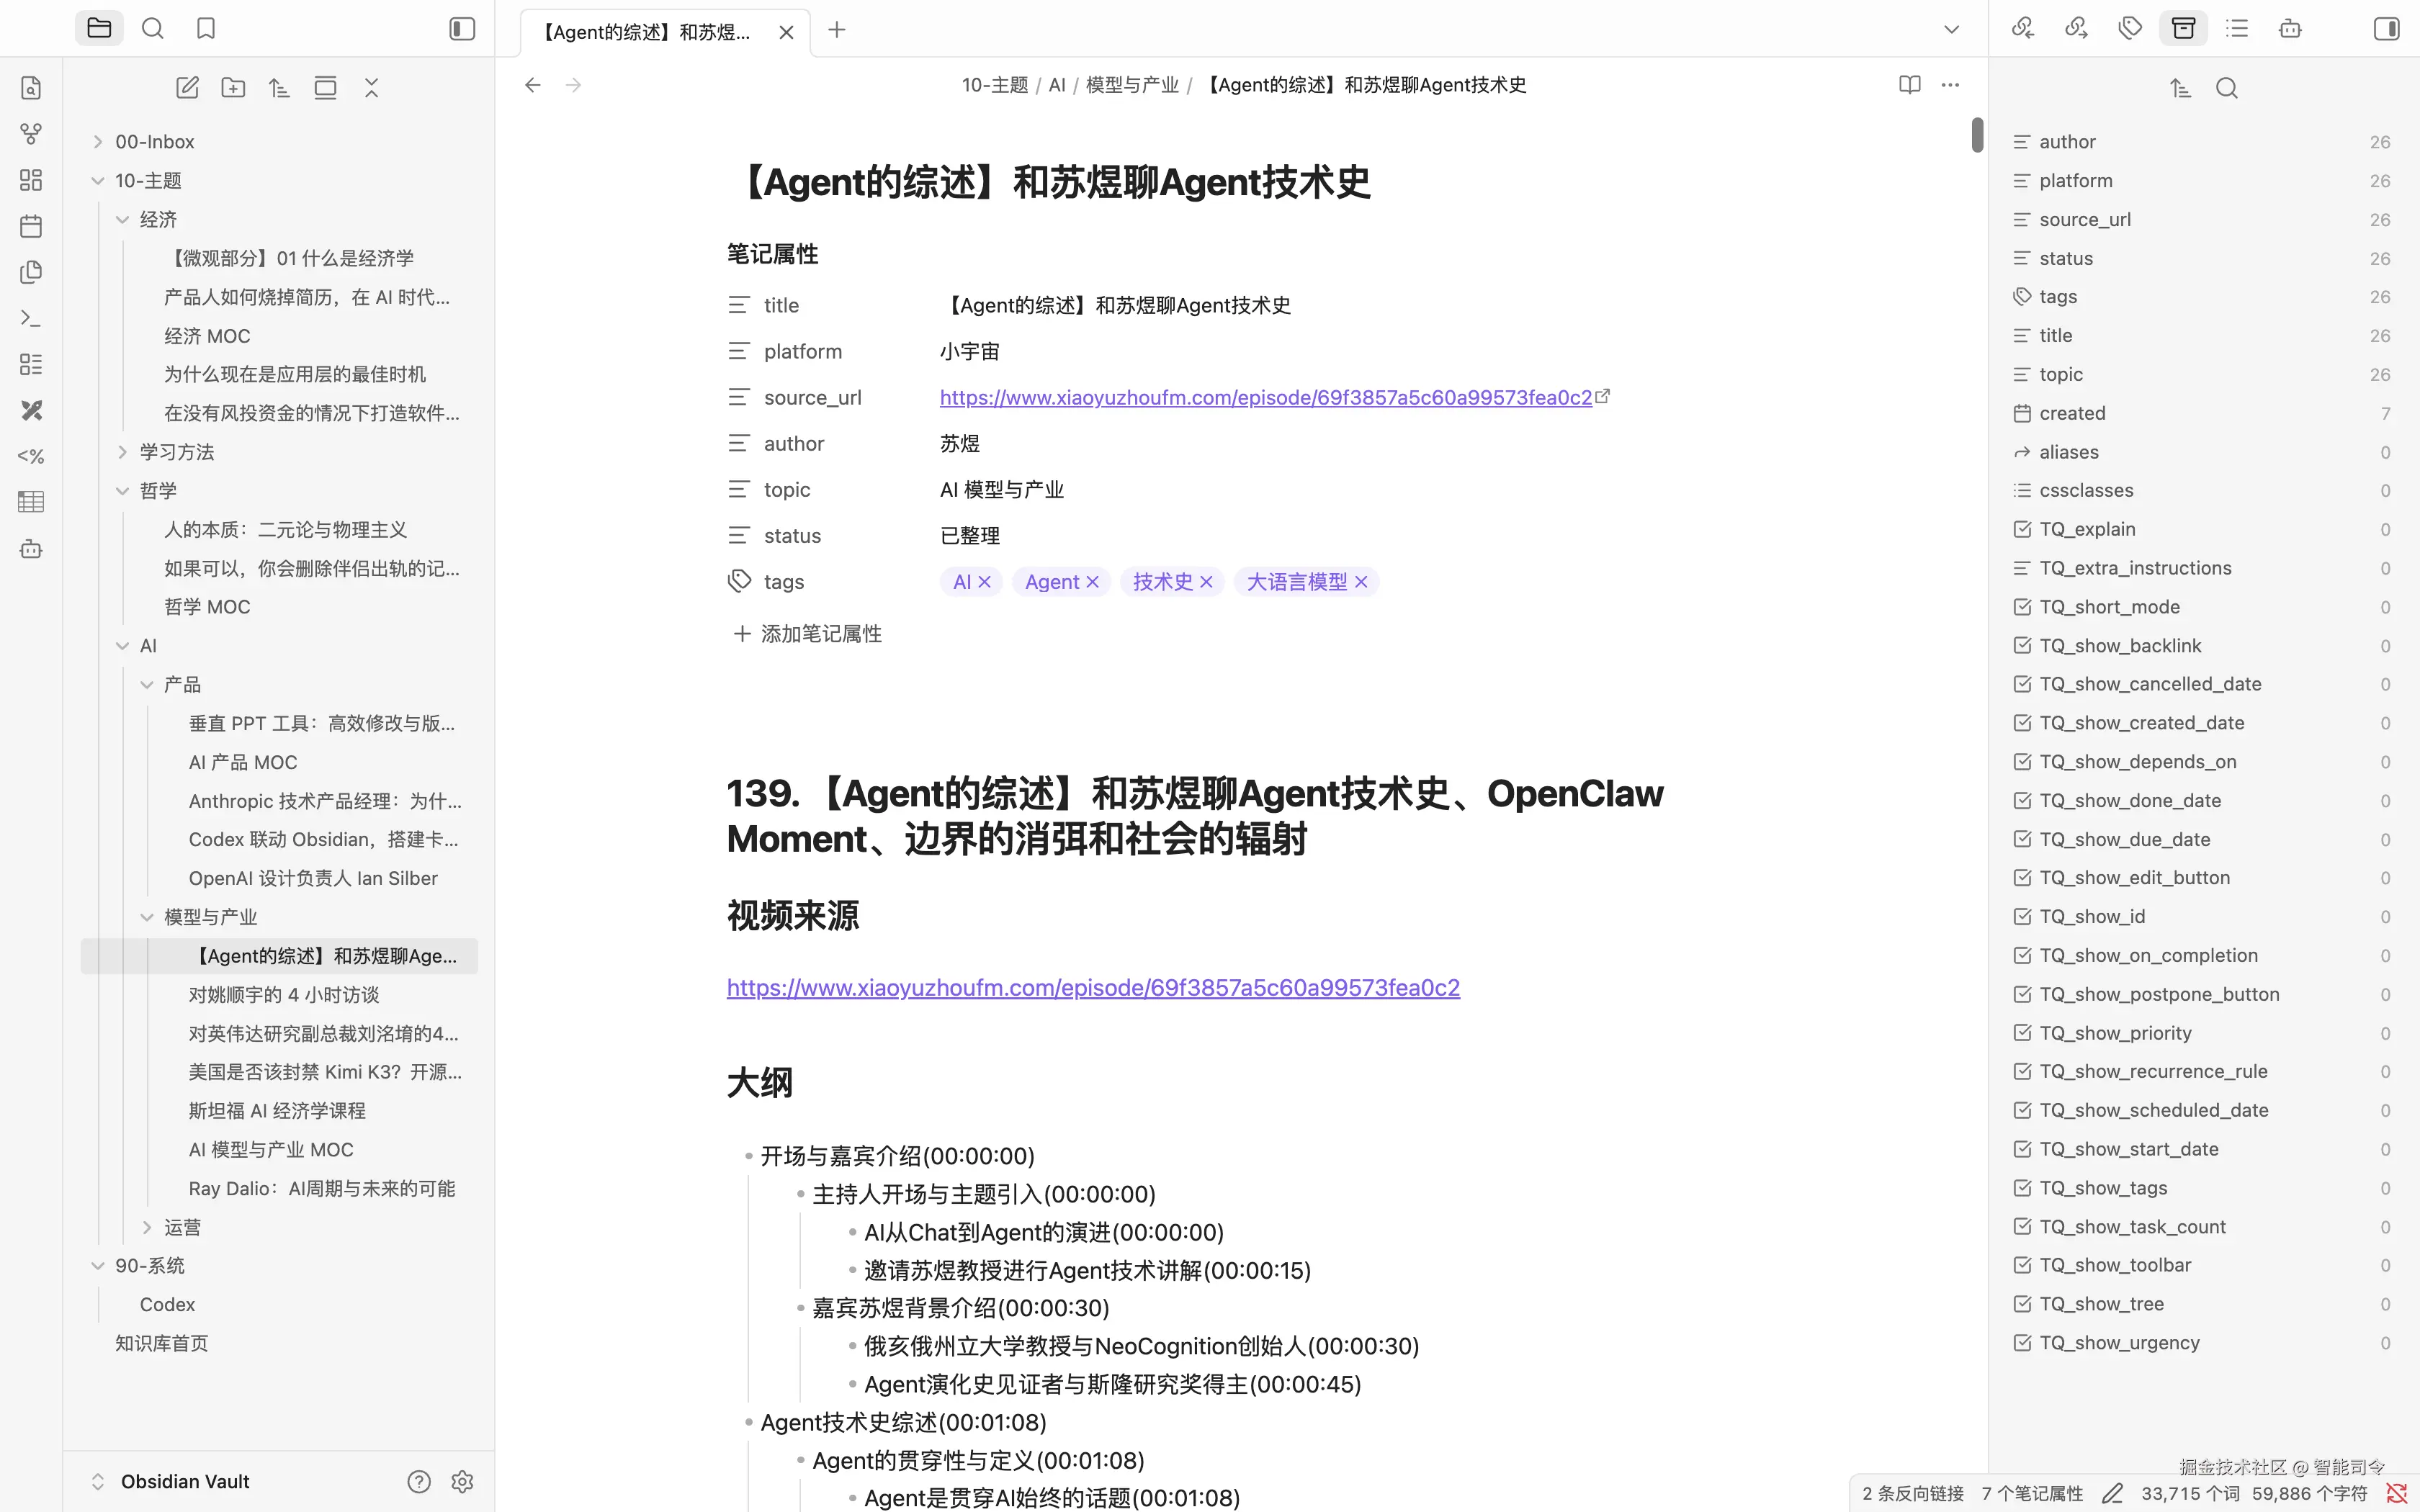Image resolution: width=2420 pixels, height=1512 pixels.
Task: Open the command palette ribbon icon
Action: (x=31, y=318)
